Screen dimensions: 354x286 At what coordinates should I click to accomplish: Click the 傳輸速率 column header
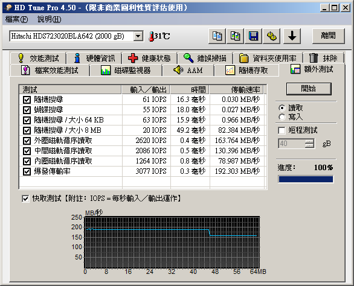click(237, 89)
